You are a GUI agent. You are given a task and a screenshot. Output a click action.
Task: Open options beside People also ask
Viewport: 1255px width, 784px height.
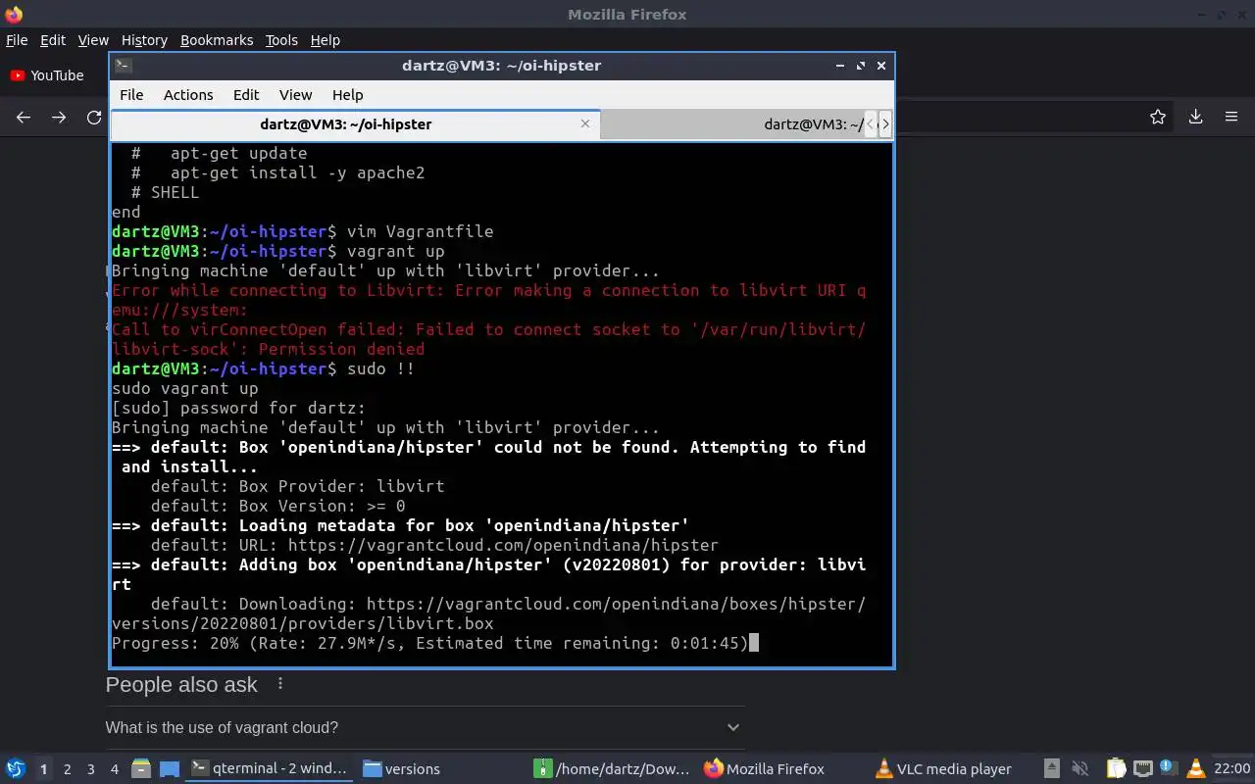[x=280, y=684]
